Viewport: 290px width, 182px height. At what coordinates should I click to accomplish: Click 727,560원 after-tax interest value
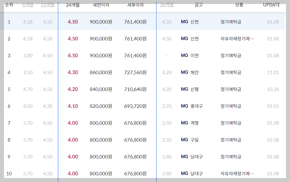pyautogui.click(x=135, y=72)
